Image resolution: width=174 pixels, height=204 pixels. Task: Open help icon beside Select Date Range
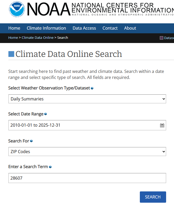point(45,114)
